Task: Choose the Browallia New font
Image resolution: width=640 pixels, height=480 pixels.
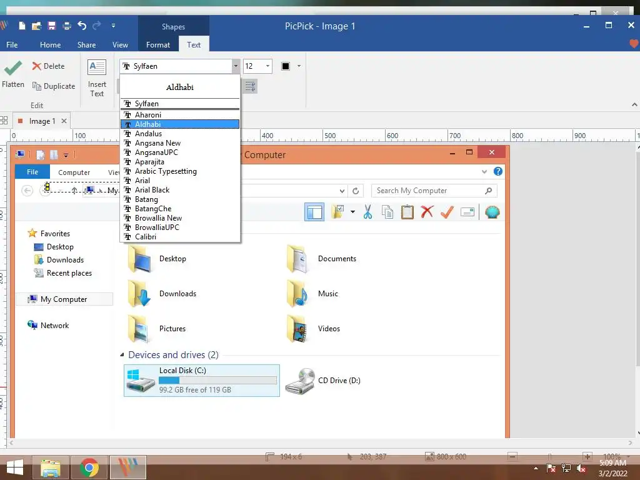Action: click(180, 218)
